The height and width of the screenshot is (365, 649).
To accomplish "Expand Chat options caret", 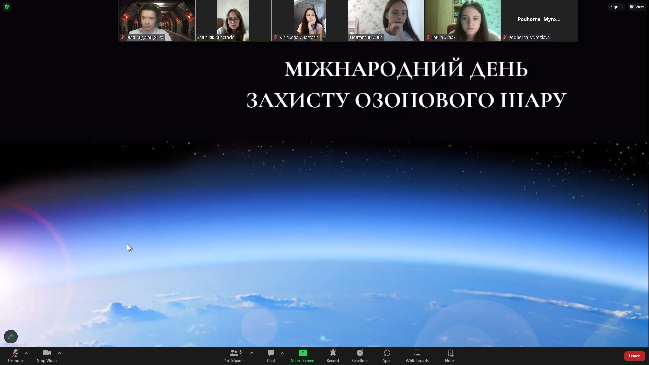I will click(282, 353).
